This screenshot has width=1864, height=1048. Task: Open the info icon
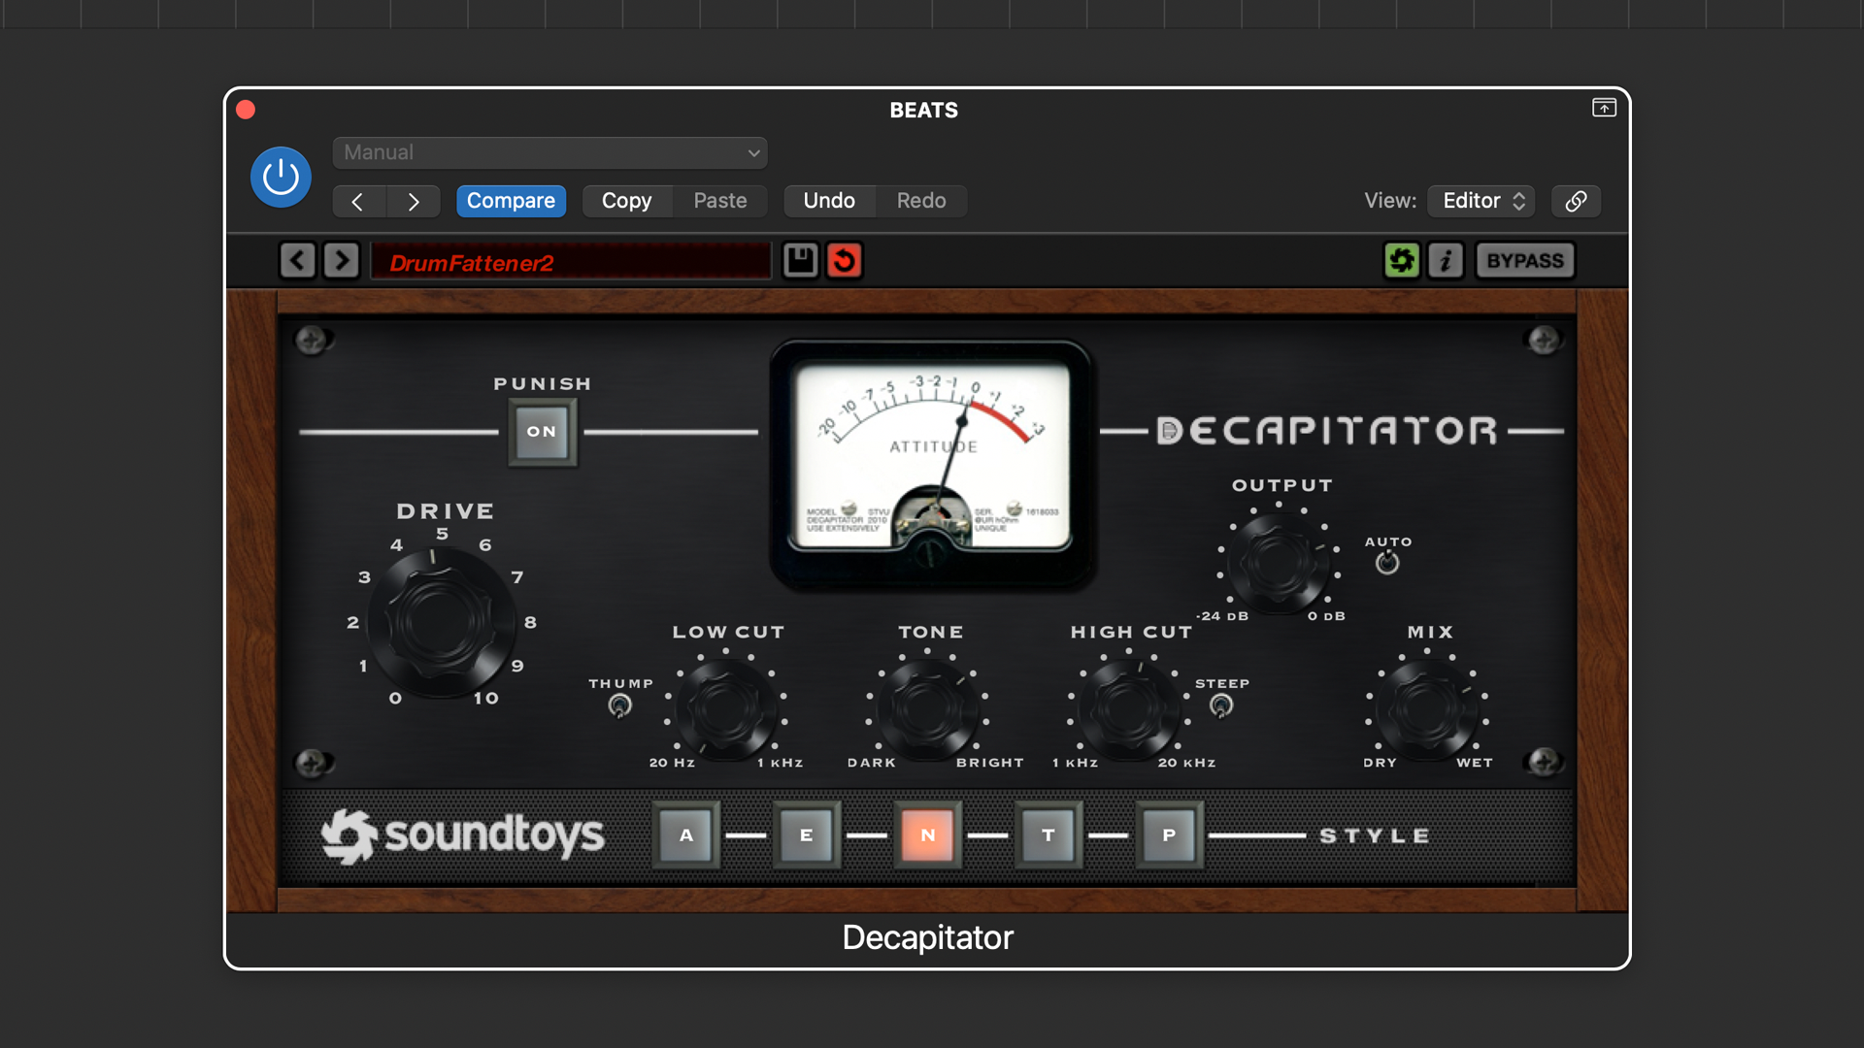pos(1446,260)
